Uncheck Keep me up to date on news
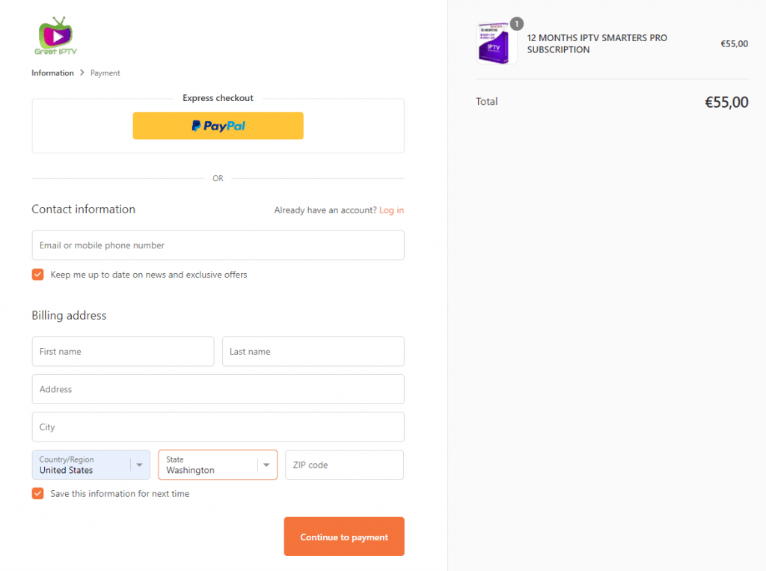Screen dimensions: 766x571 [38, 274]
